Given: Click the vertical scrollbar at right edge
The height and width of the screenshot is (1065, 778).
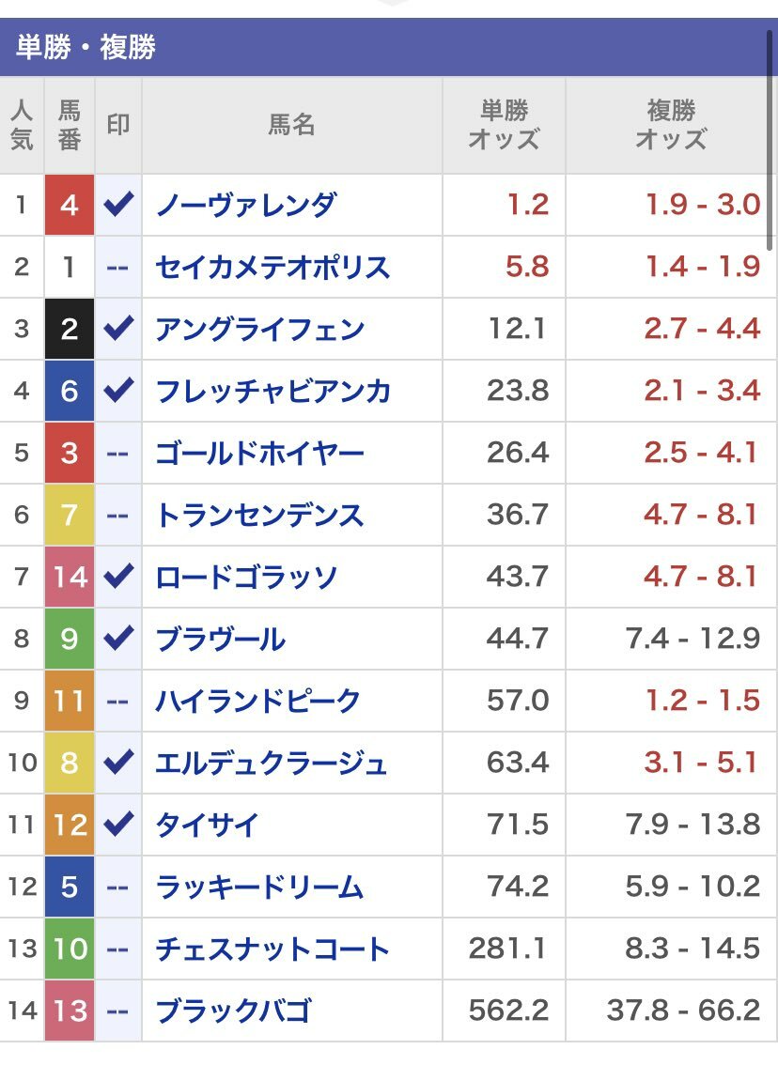Looking at the screenshot, I should click(x=770, y=136).
